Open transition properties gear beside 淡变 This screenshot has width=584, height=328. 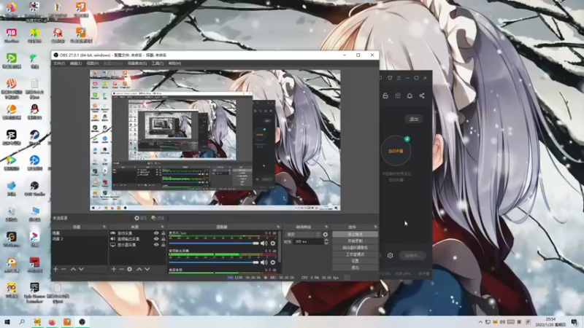(326, 234)
